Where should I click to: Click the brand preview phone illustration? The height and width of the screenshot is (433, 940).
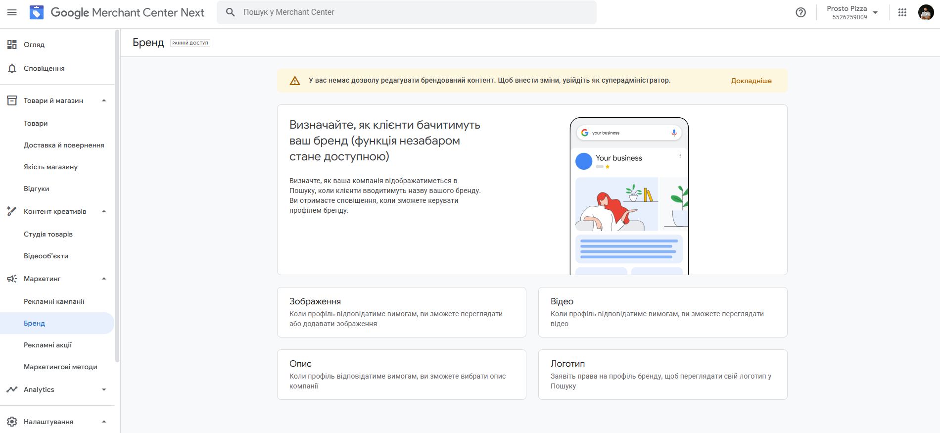pos(629,196)
